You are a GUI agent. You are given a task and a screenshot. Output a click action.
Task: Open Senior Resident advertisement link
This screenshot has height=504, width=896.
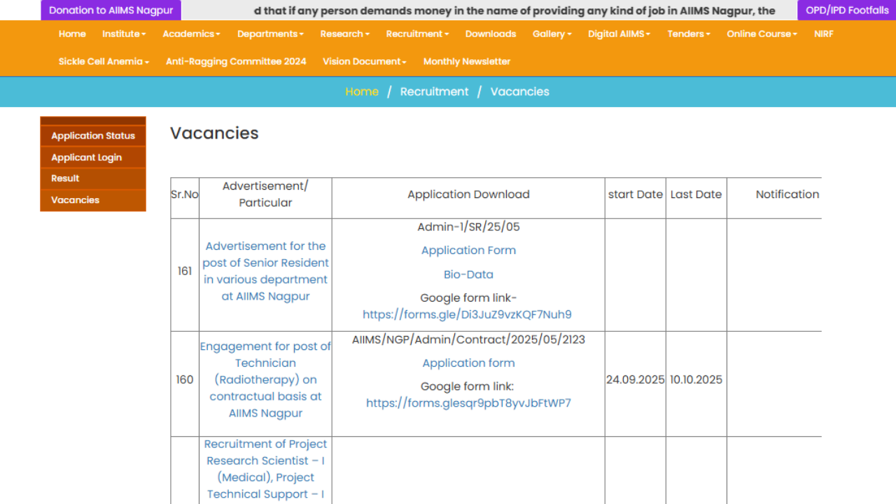point(265,271)
